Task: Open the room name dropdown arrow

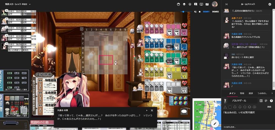Action: (x=30, y=4)
